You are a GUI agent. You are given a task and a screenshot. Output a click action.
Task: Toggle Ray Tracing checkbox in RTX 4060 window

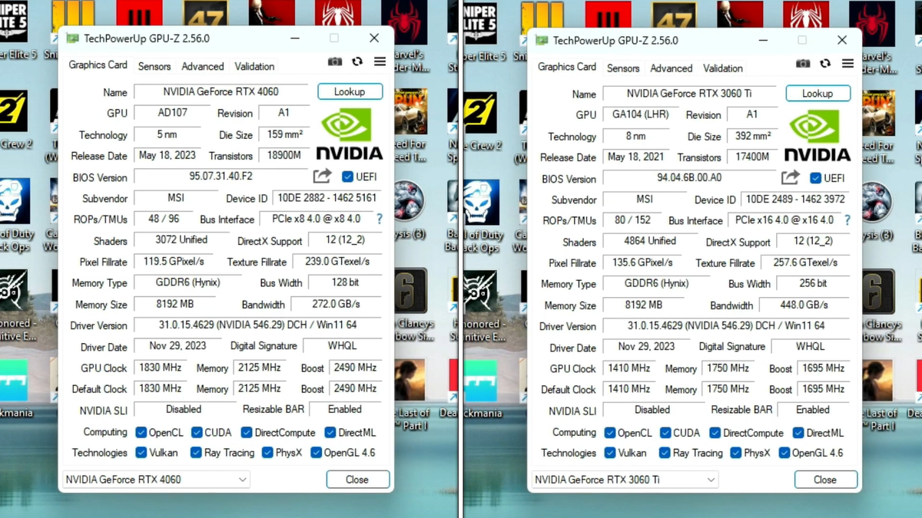[x=197, y=453]
